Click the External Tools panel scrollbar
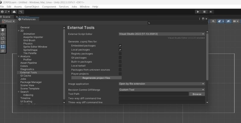The height and width of the screenshot is (123, 241). coord(207,57)
